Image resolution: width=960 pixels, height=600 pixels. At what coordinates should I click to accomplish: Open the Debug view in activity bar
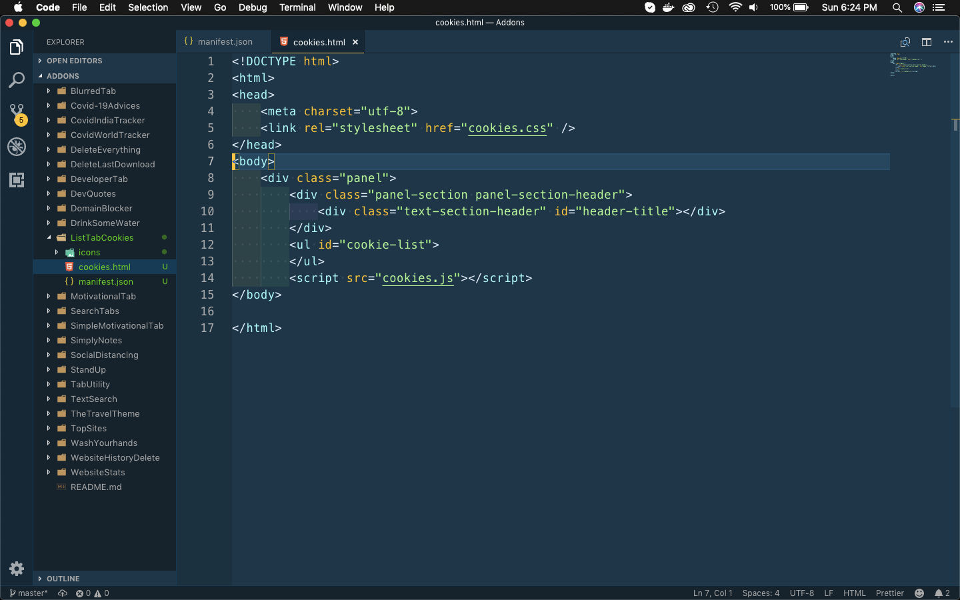pos(17,147)
